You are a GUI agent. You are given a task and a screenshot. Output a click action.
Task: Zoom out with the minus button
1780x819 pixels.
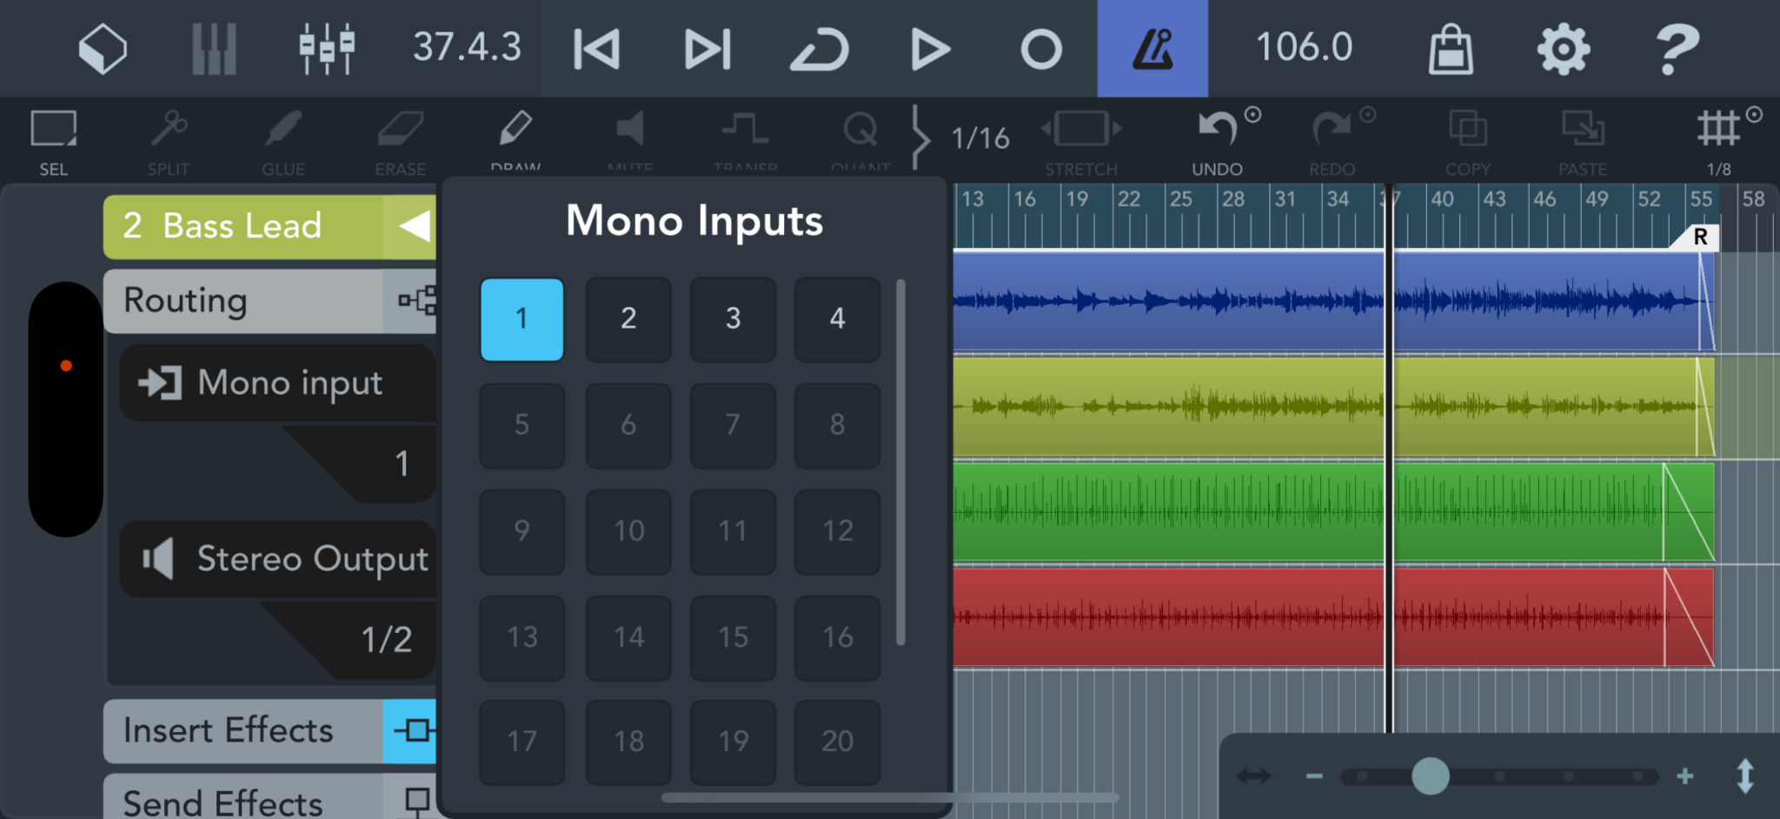coord(1314,776)
